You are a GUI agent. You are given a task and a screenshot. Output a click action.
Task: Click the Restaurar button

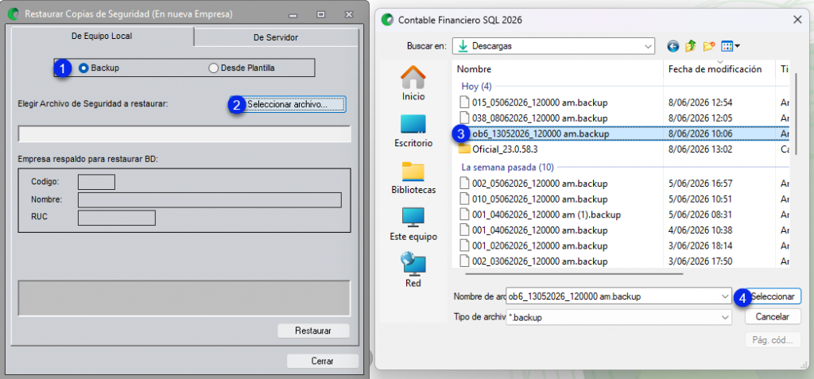click(313, 331)
